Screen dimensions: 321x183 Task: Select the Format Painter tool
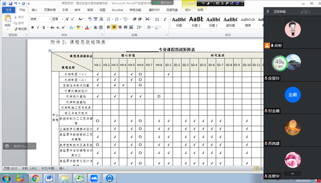pos(21,29)
